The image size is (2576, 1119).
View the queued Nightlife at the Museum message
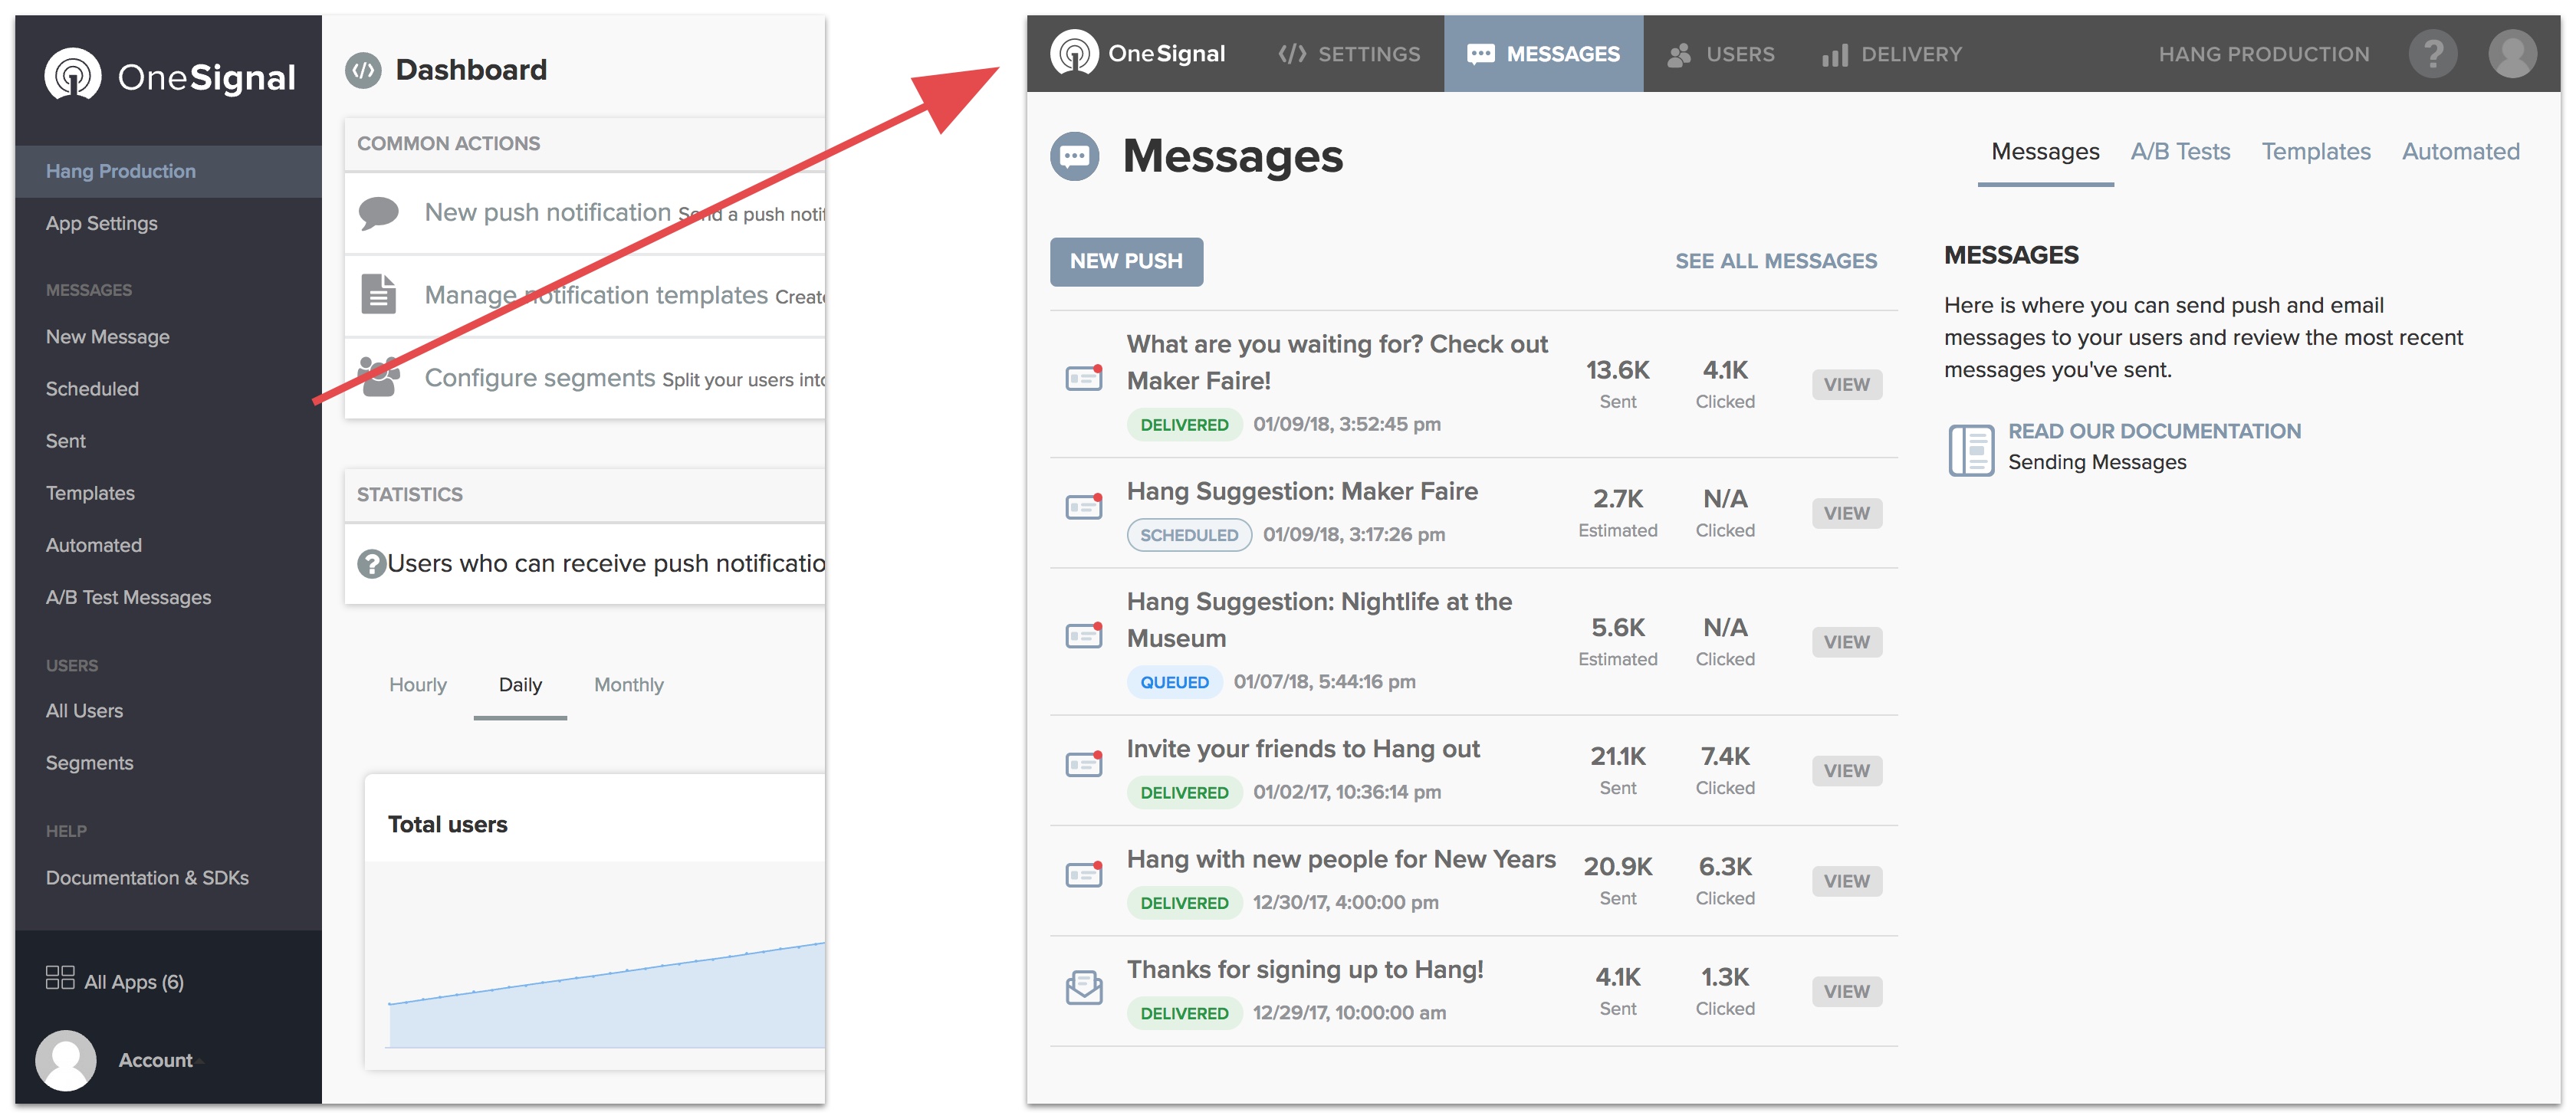point(1846,642)
